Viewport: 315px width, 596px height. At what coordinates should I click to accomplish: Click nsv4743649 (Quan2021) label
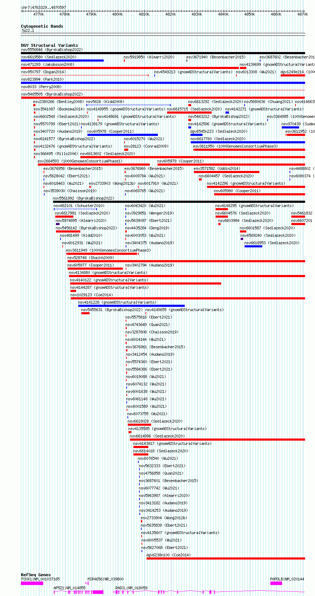coord(148,325)
